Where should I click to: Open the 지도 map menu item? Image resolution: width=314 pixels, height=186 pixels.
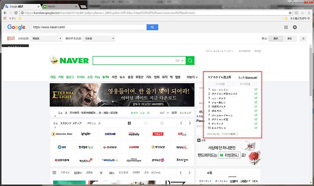(149, 77)
